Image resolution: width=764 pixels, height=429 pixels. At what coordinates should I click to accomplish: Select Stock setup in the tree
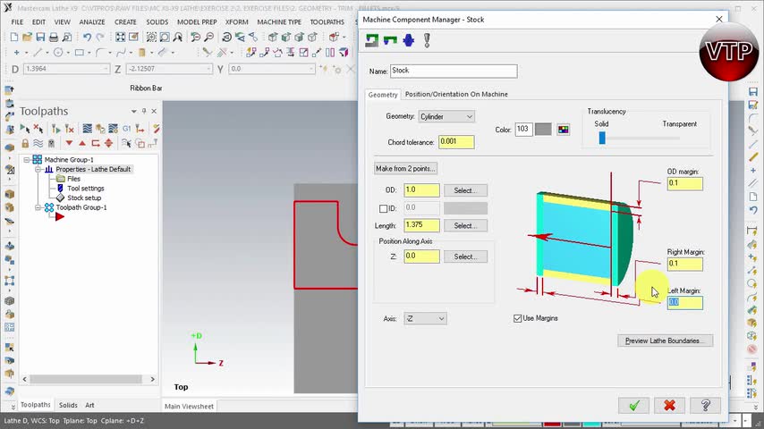[84, 198]
